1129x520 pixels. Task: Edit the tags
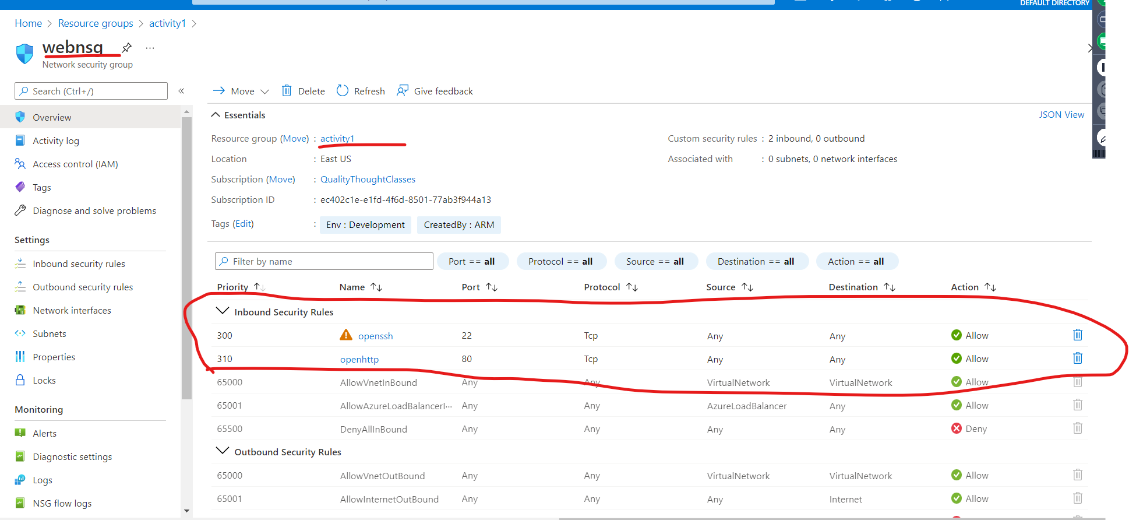point(244,224)
